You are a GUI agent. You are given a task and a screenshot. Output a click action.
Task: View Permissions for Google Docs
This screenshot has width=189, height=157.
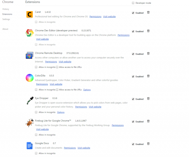pos(70,148)
